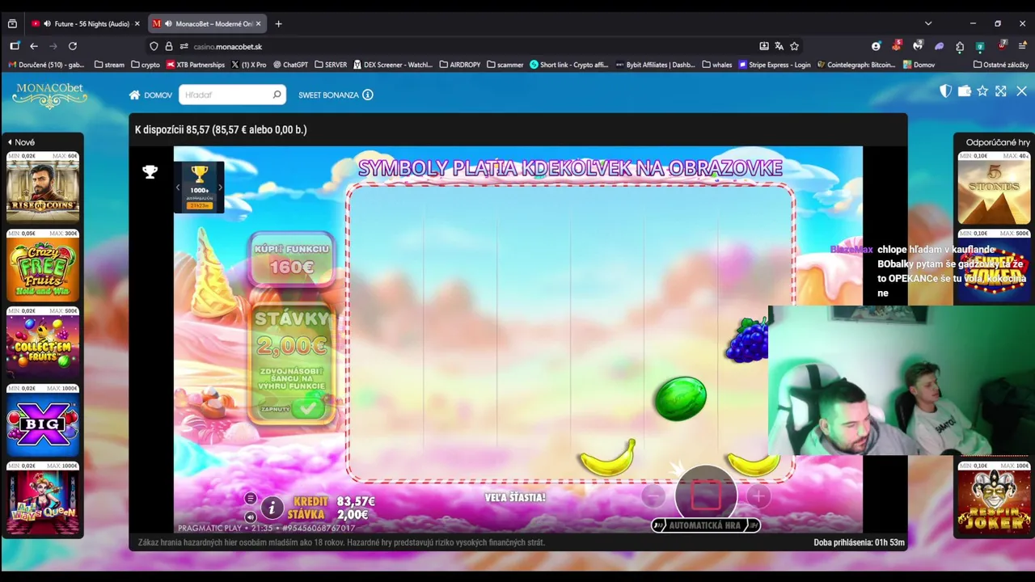The width and height of the screenshot is (1035, 582).
Task: Decrease bet with minus button
Action: pyautogui.click(x=654, y=496)
